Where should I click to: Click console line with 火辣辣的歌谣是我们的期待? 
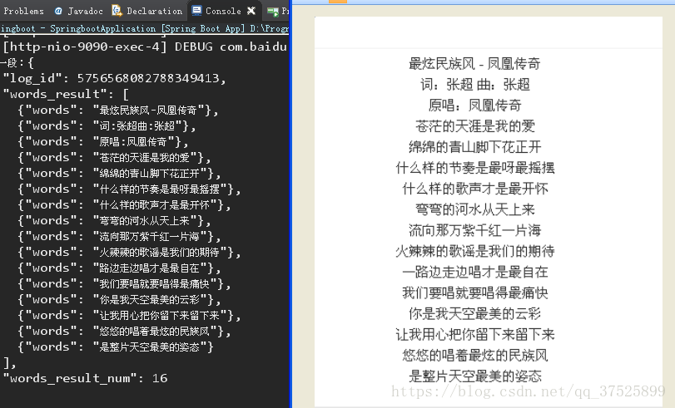pyautogui.click(x=129, y=253)
